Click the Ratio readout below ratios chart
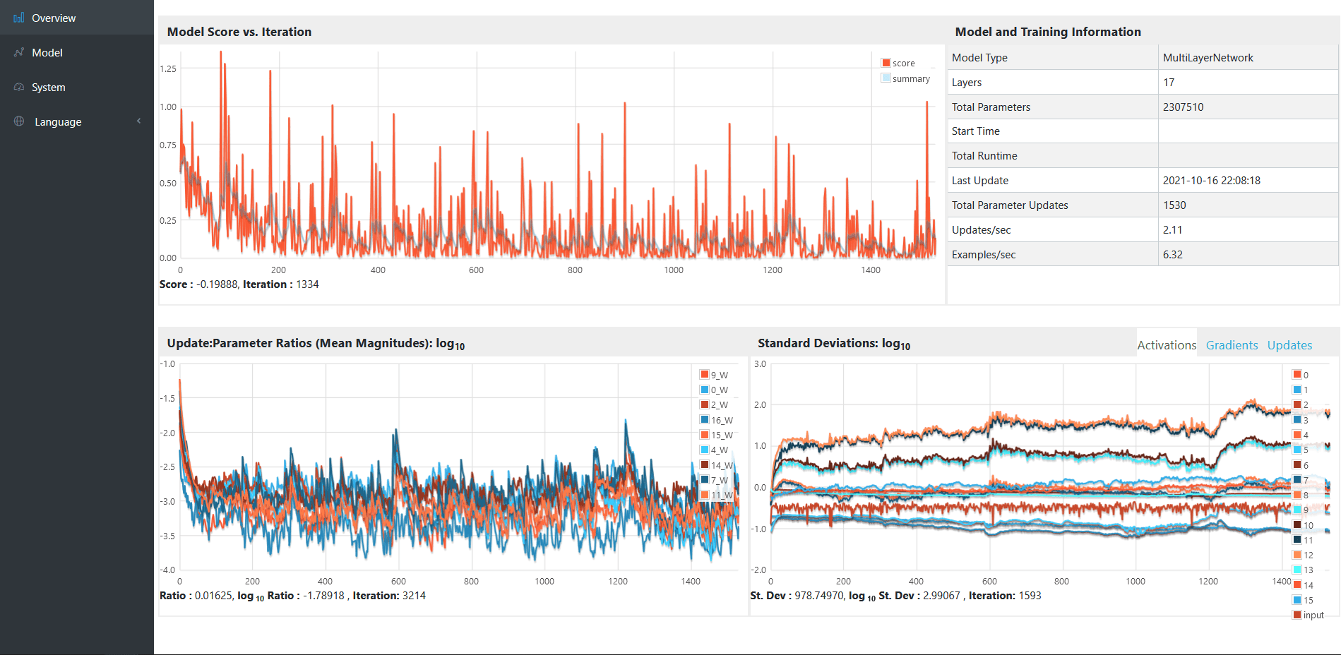 coord(292,596)
